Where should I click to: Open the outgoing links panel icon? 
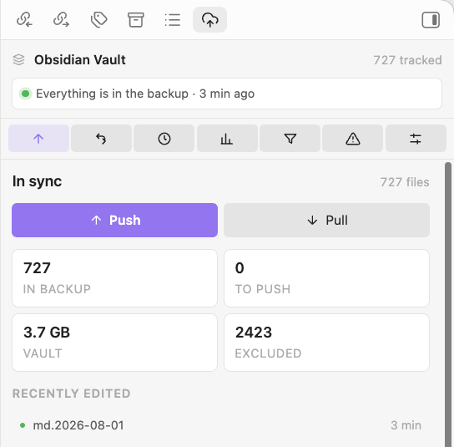pos(62,20)
